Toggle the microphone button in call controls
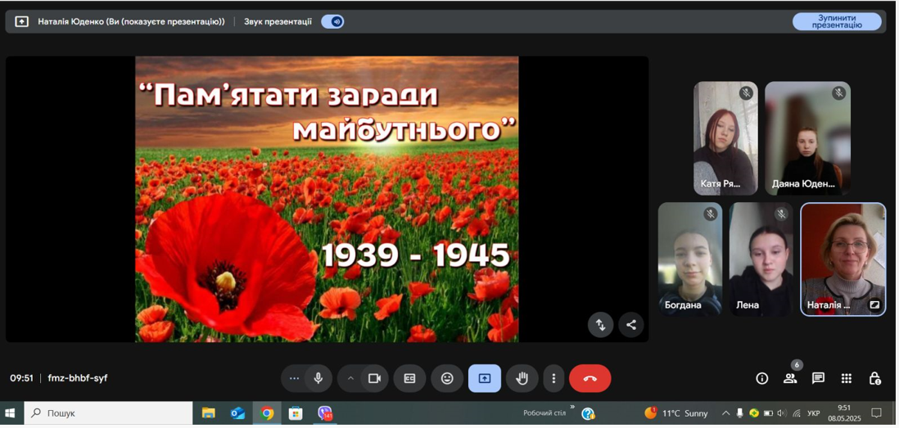This screenshot has height=428, width=899. 318,378
